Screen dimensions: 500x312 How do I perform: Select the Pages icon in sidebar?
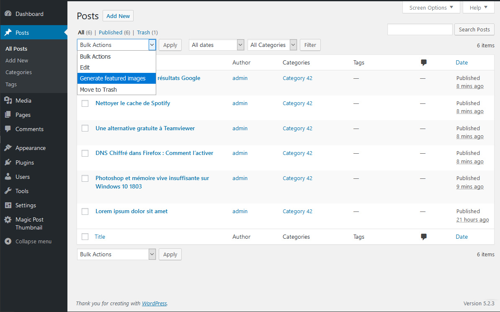click(x=8, y=115)
